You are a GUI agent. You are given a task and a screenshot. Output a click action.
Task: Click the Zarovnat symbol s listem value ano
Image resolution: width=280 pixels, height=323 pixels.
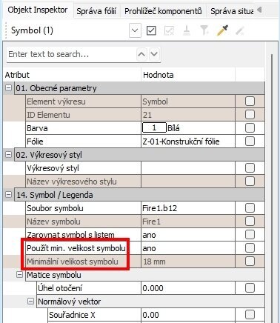[149, 235]
